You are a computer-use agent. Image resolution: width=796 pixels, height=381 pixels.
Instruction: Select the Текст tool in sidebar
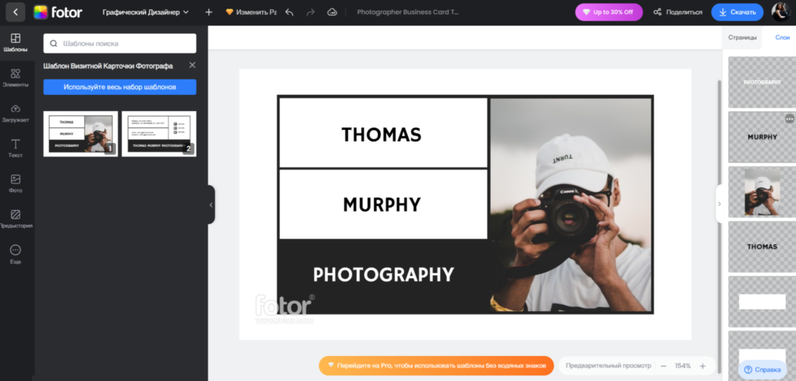click(x=16, y=148)
